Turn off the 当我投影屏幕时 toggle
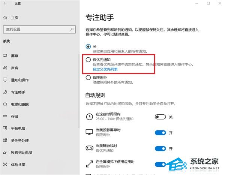The width and height of the screenshot is (225, 175). pyautogui.click(x=160, y=133)
